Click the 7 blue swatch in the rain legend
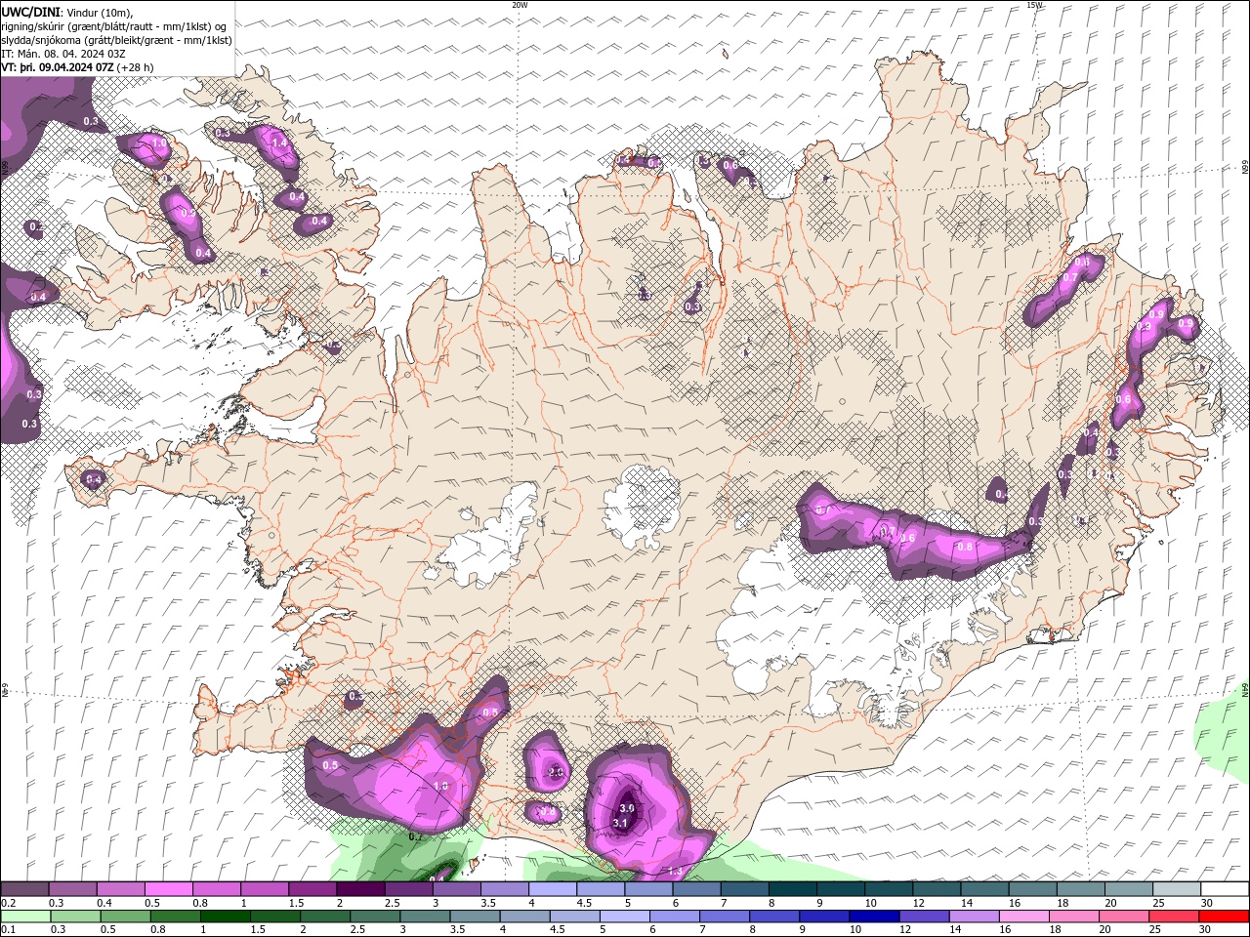The height and width of the screenshot is (937, 1250). (x=724, y=917)
